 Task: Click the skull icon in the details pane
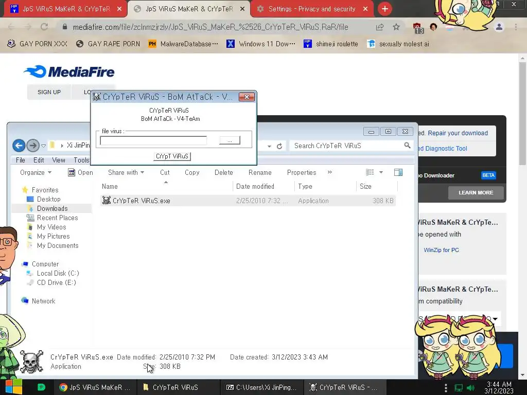pyautogui.click(x=31, y=361)
